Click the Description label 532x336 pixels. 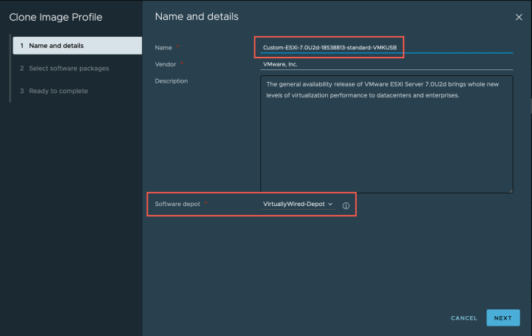pos(171,81)
